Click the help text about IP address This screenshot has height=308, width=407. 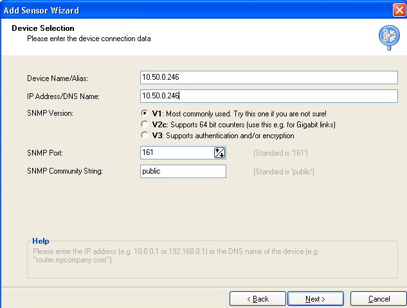pyautogui.click(x=176, y=255)
